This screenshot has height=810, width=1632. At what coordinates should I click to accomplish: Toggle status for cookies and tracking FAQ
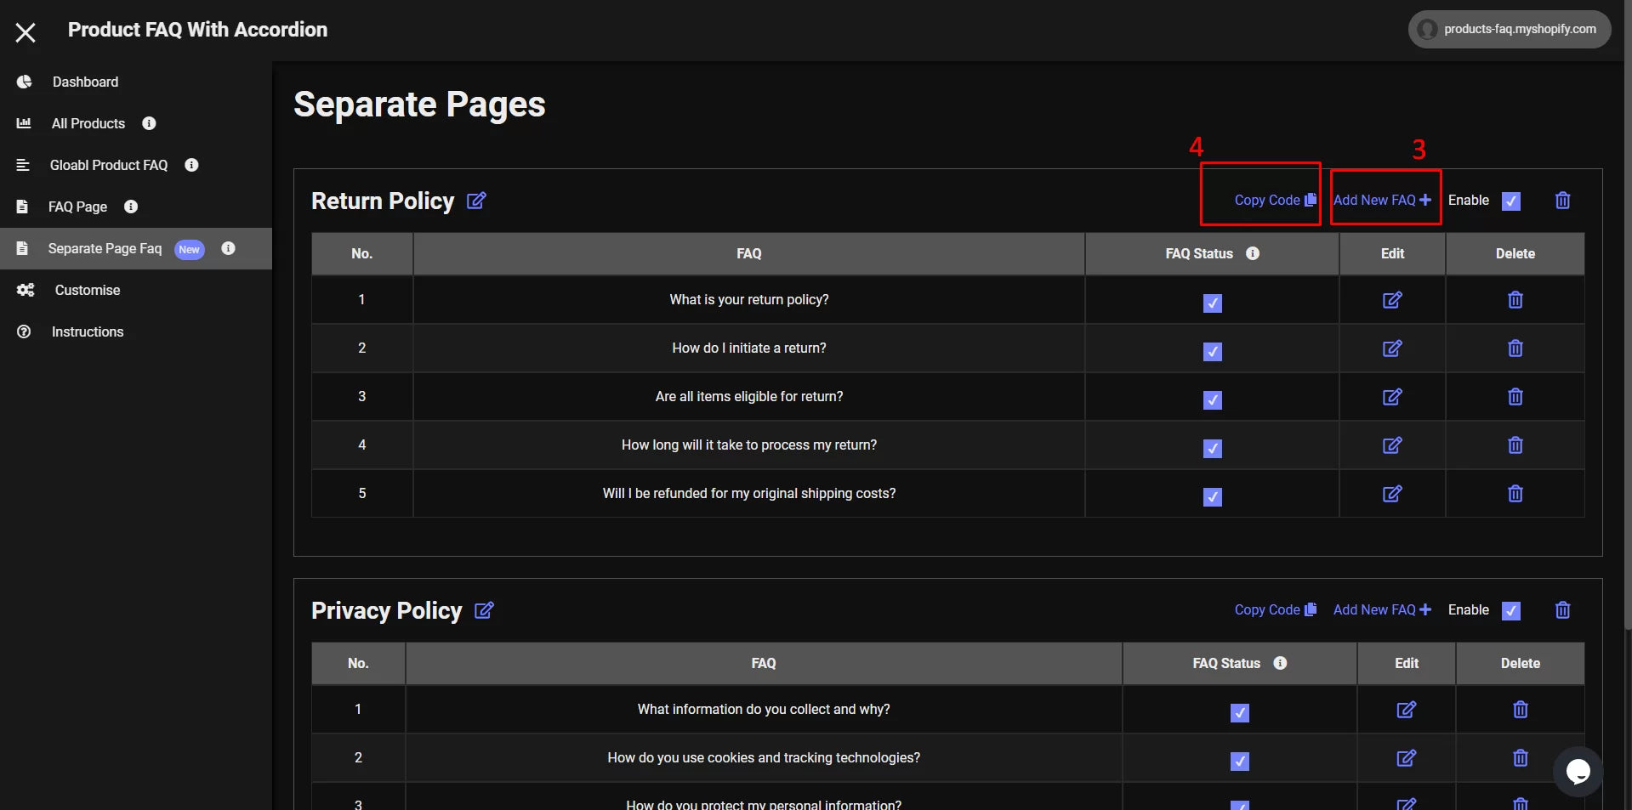pos(1239,761)
